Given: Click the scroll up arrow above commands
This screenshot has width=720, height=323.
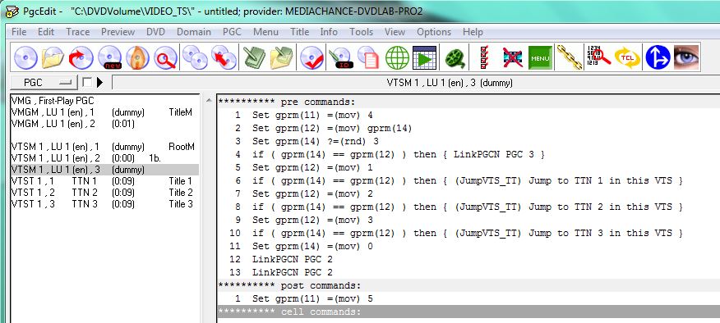Looking at the screenshot, I should [x=209, y=100].
